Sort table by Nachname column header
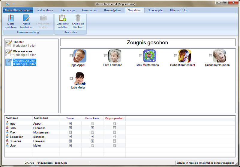This screenshot has width=240, height=167. [41, 118]
